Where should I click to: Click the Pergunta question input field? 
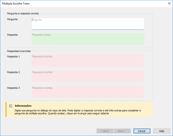[x=88, y=24]
